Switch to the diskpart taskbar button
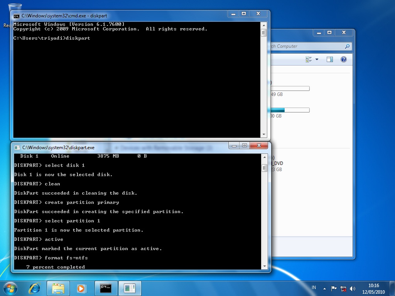Image resolution: width=395 pixels, height=296 pixels. click(130, 288)
